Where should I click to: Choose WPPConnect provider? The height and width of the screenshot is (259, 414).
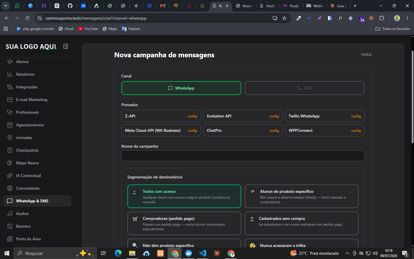point(325,130)
